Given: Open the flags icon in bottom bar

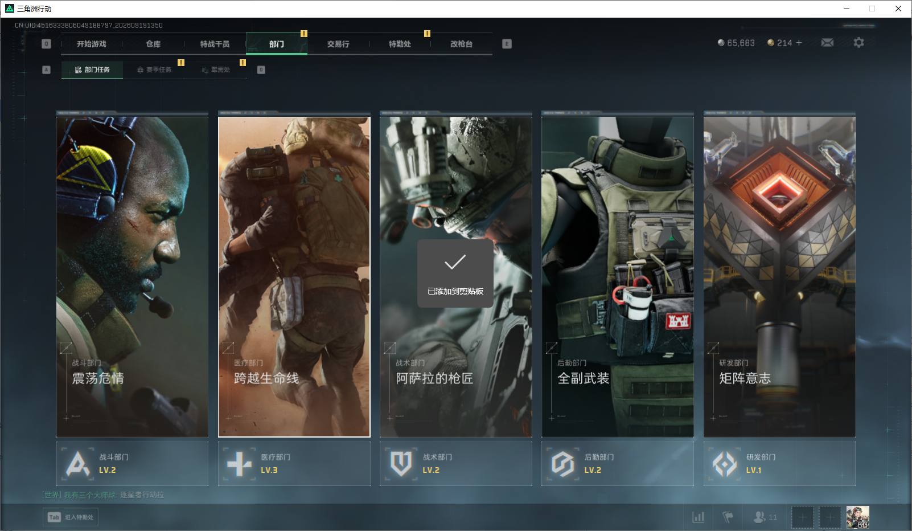Looking at the screenshot, I should pyautogui.click(x=728, y=517).
